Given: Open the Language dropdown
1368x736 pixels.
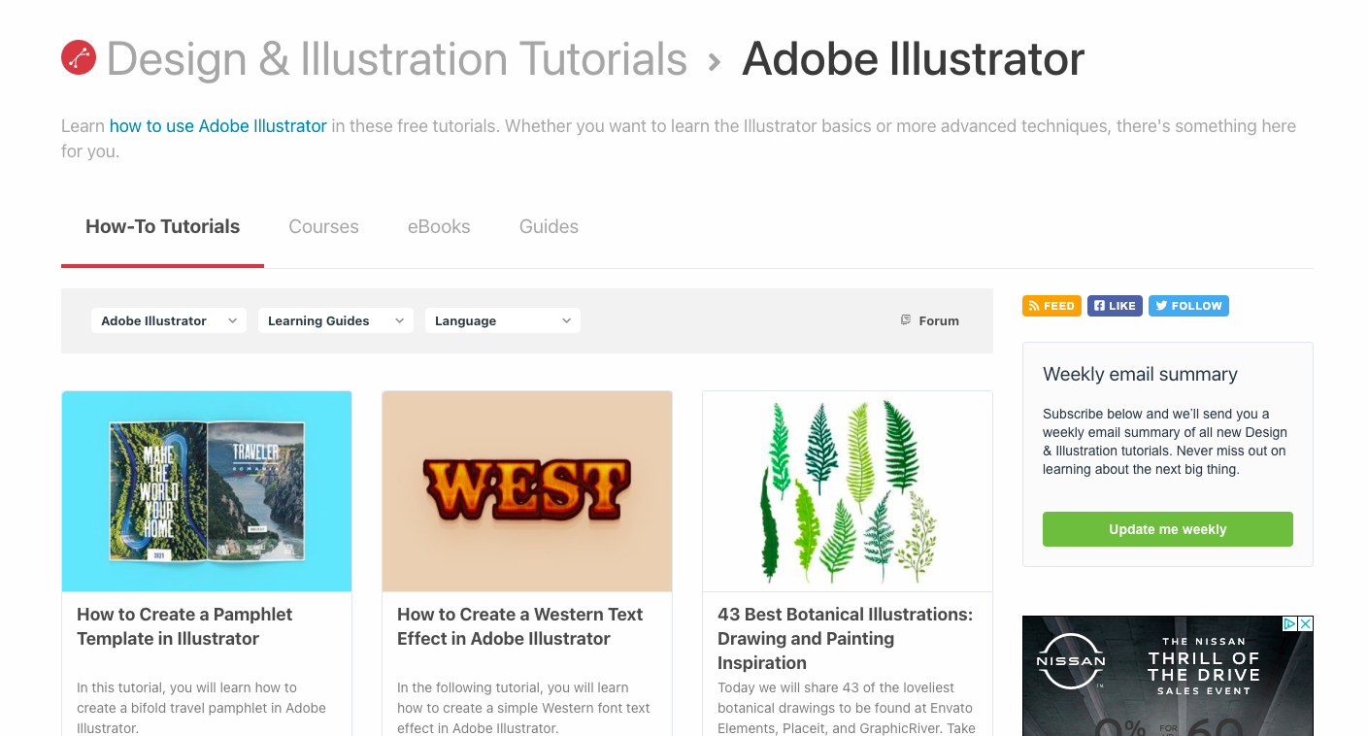Looking at the screenshot, I should coord(503,320).
